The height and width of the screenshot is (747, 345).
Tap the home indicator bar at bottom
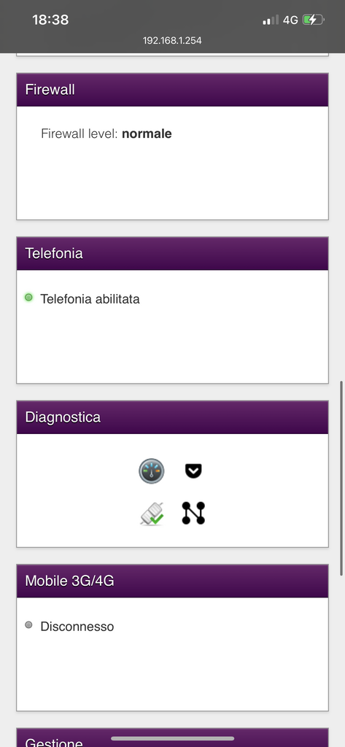click(172, 738)
